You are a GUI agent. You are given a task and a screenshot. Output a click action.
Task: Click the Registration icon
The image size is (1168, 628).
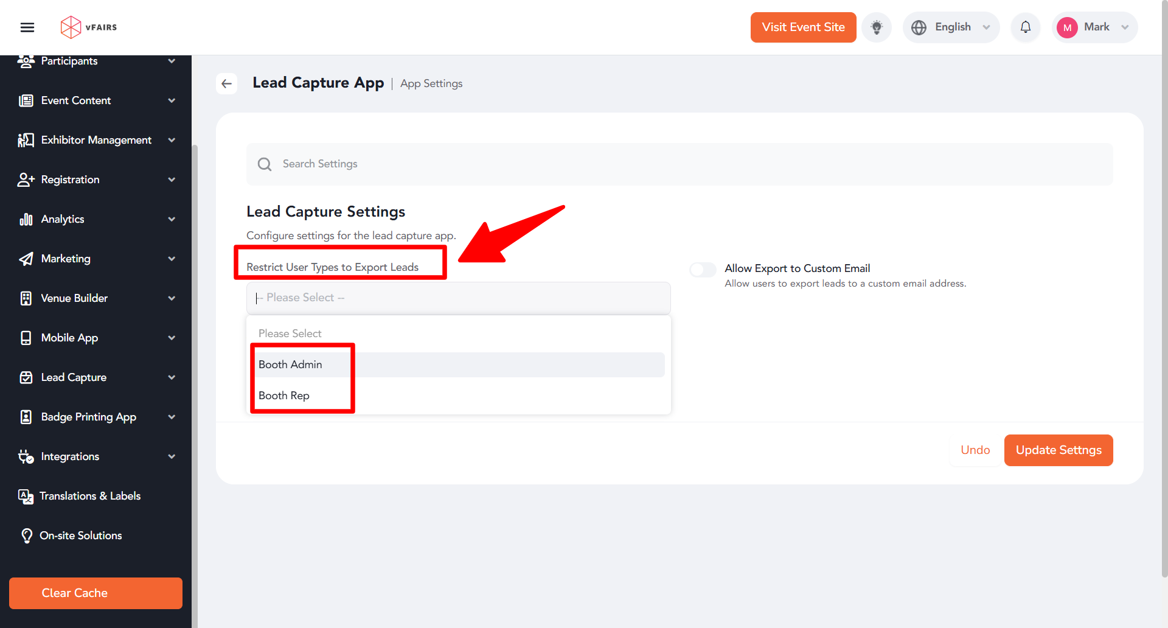pos(26,180)
